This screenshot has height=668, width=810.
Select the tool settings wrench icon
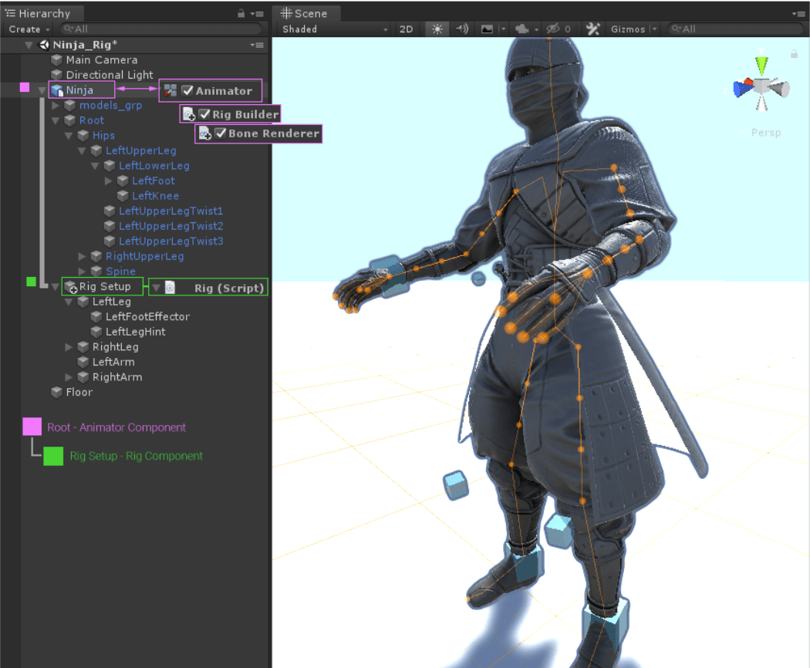point(592,29)
